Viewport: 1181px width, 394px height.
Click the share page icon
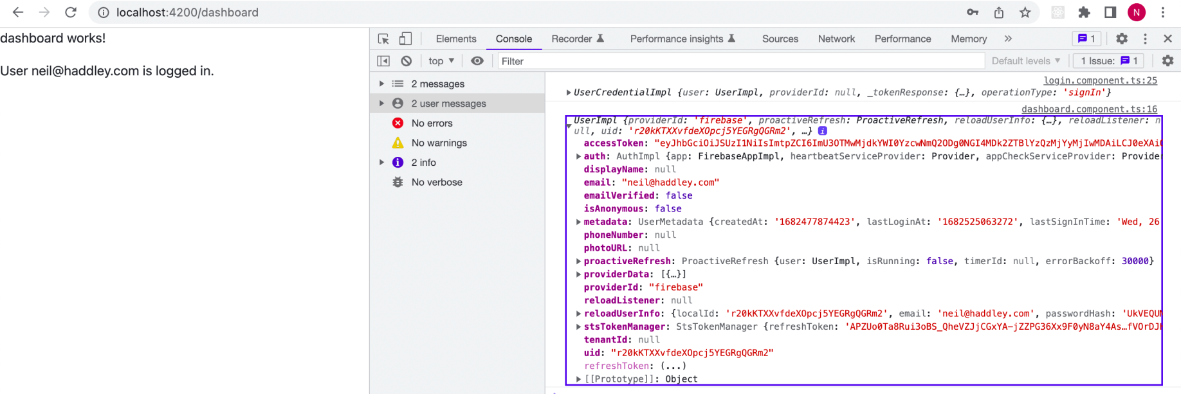pyautogui.click(x=999, y=12)
